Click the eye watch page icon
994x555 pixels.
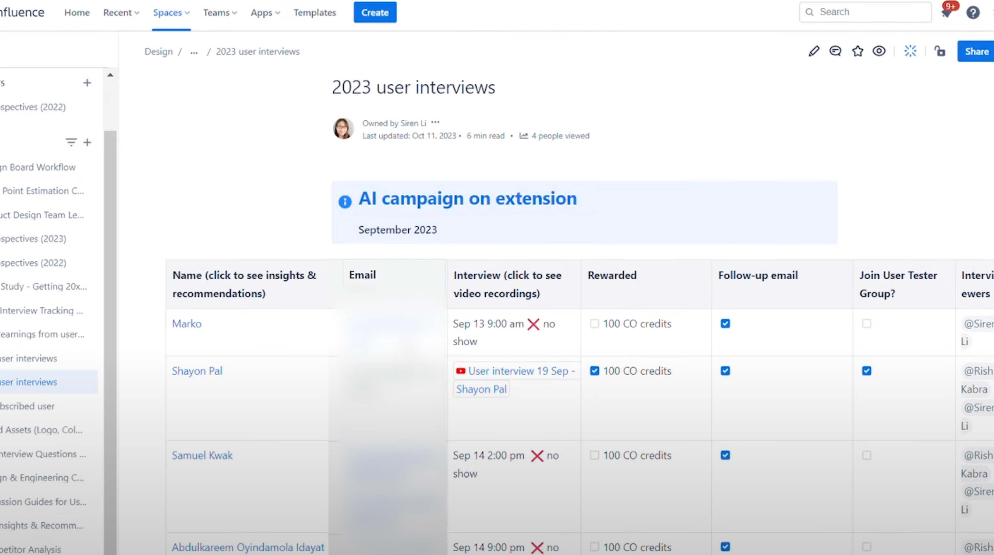[879, 51]
